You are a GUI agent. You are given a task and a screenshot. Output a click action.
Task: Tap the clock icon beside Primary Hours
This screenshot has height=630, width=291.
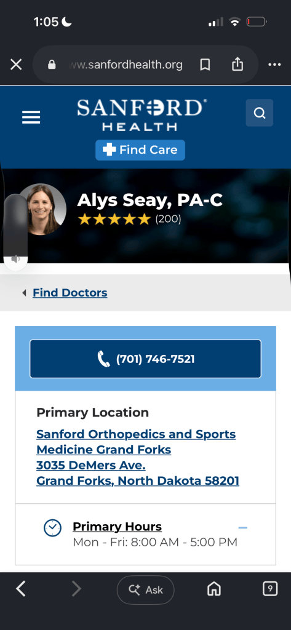[52, 527]
